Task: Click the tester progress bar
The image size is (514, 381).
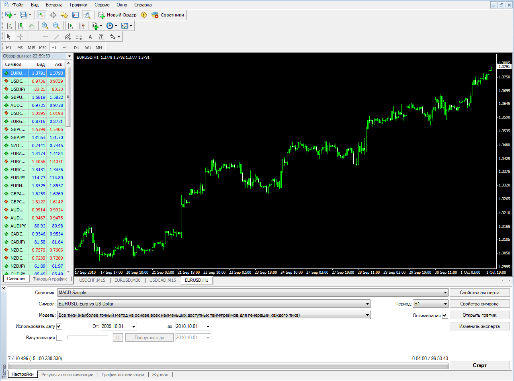Action: (x=228, y=366)
